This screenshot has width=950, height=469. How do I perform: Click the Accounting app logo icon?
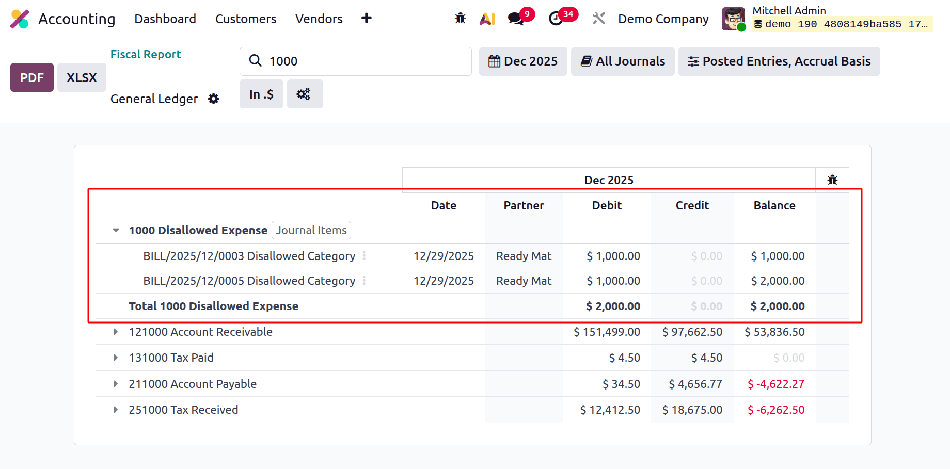click(20, 19)
